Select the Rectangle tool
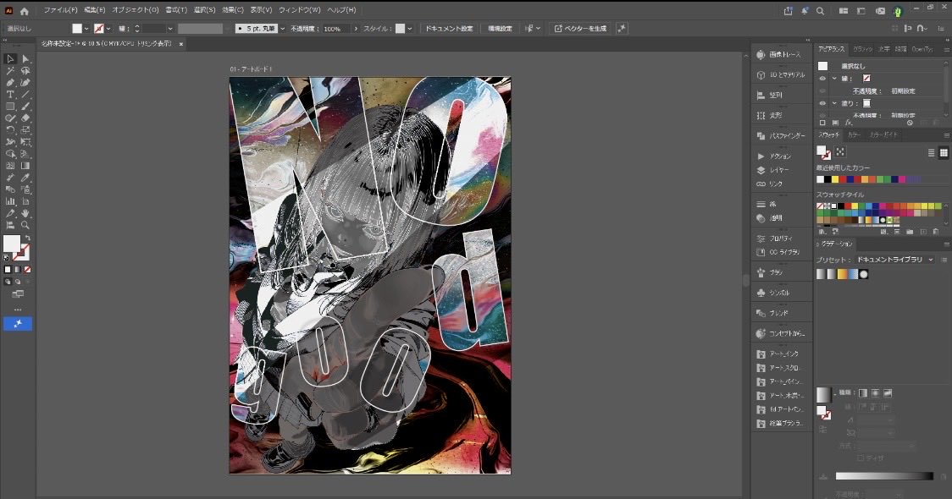952x499 pixels. (x=9, y=106)
